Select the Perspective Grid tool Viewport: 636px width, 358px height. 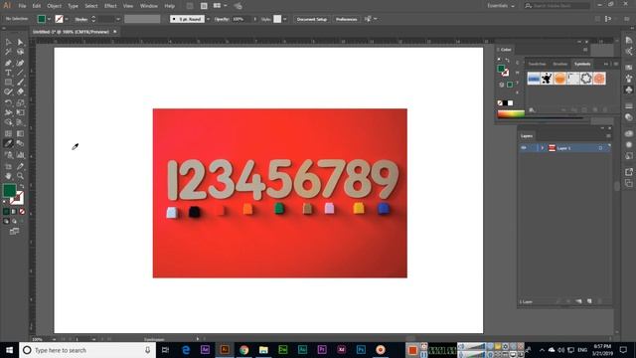click(20, 122)
